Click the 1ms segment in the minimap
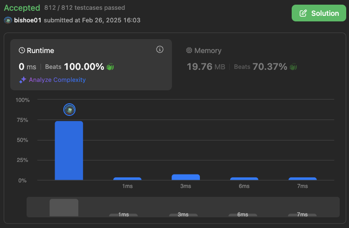 pyautogui.click(x=123, y=215)
